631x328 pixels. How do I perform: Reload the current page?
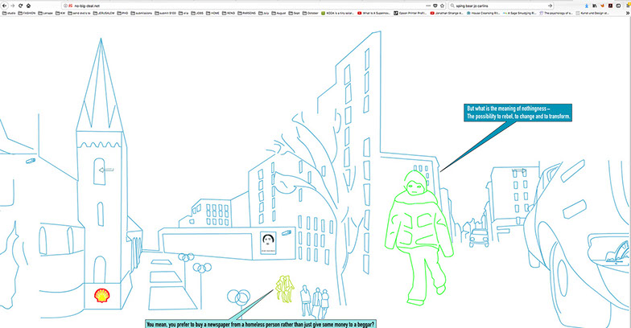[x=19, y=5]
